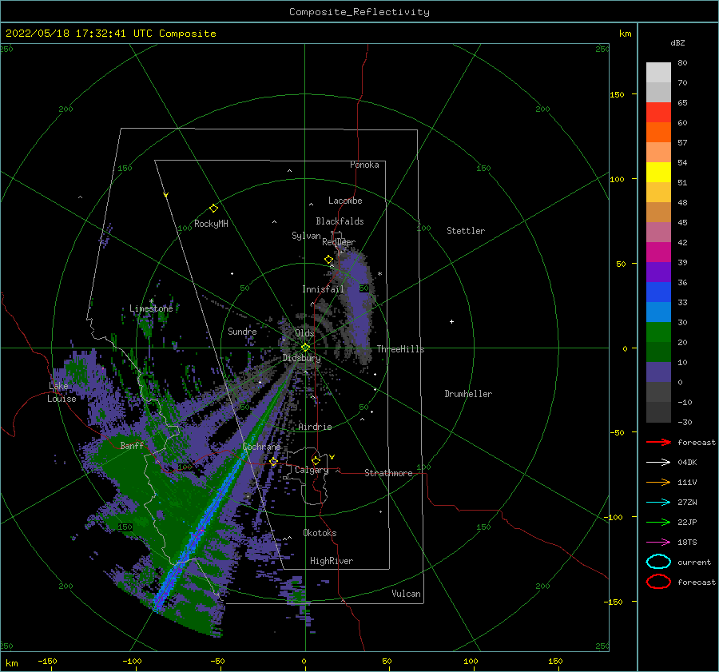This screenshot has height=672, width=719.
Task: Pick the yellow 51-54 dBZ swatch
Action: coord(658,173)
